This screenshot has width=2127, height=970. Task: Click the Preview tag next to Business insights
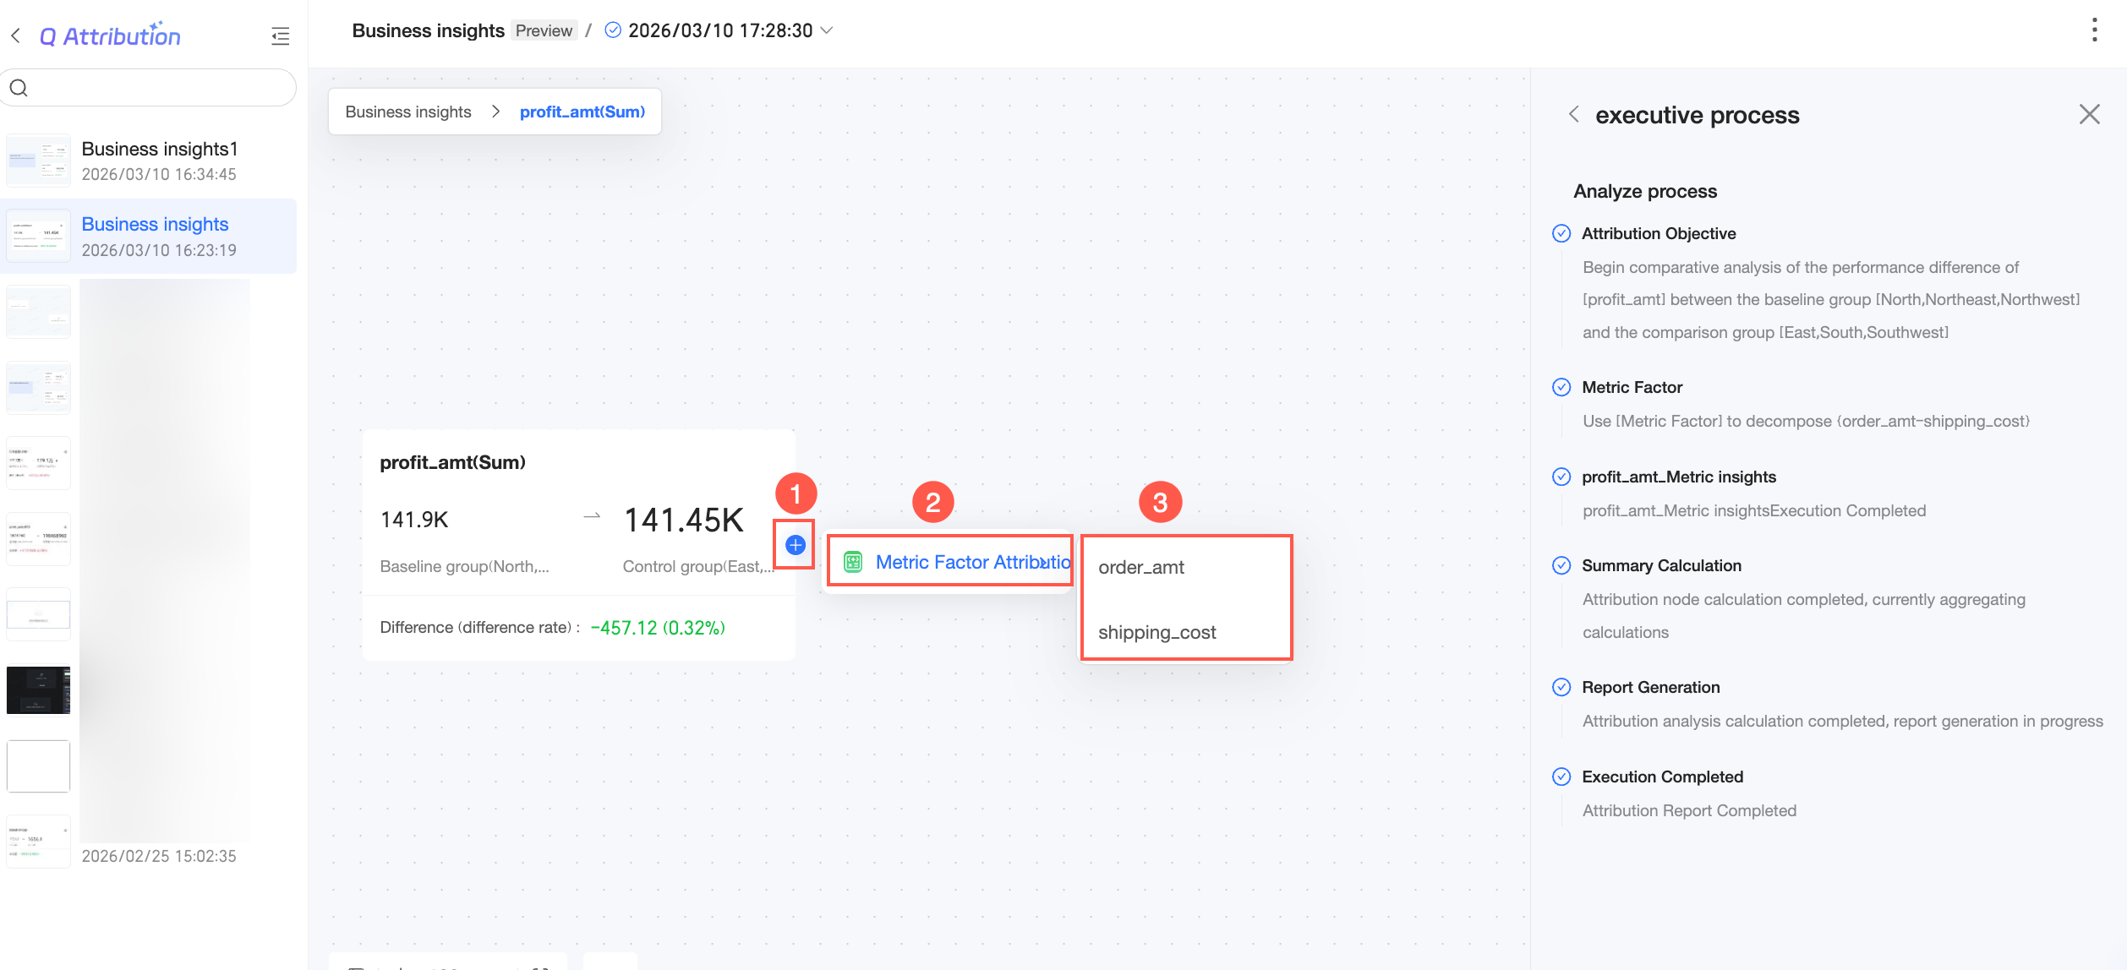point(544,30)
